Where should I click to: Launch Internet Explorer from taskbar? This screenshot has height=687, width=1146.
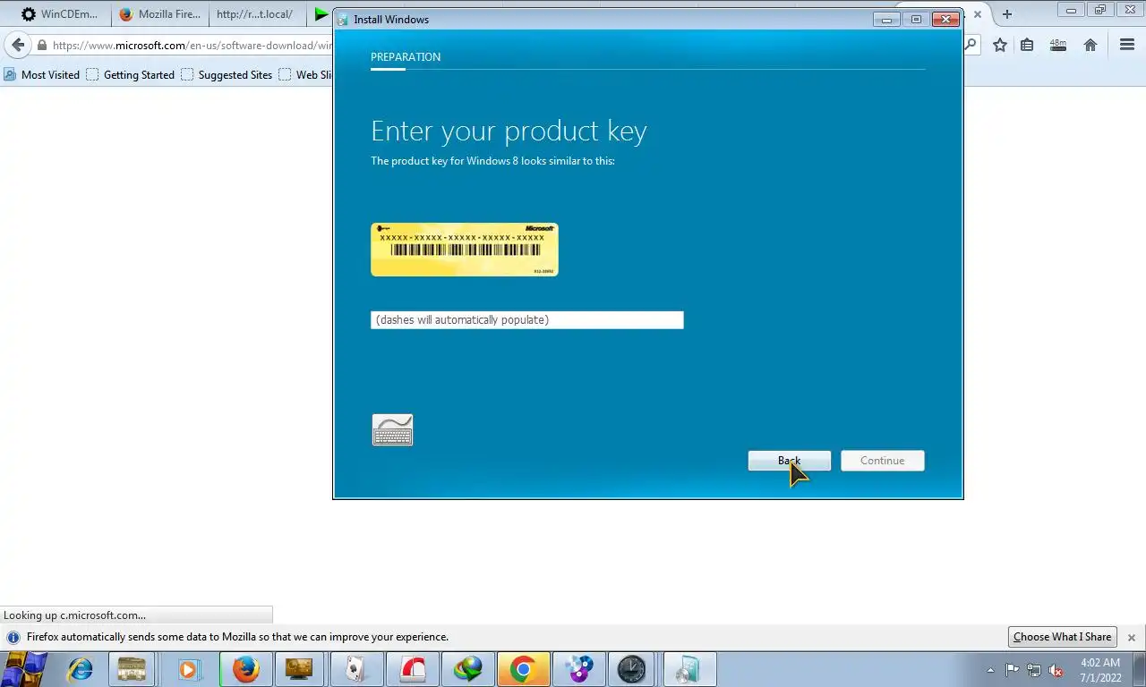80,669
